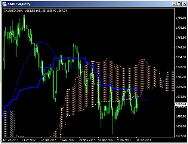
Task: Click price scale label 1748.90
Action: [181, 47]
